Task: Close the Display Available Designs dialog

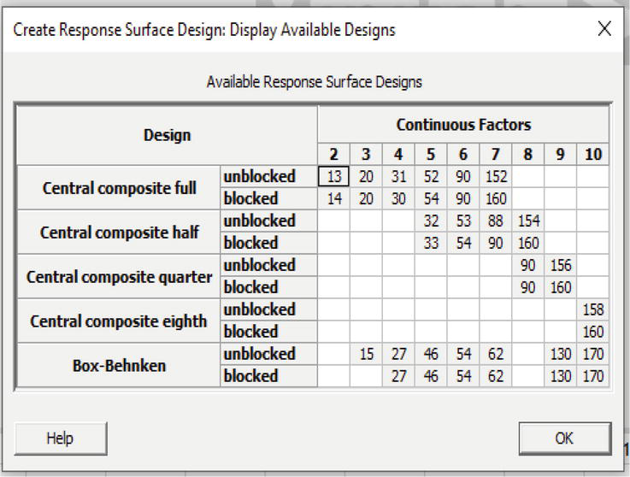Action: [604, 29]
